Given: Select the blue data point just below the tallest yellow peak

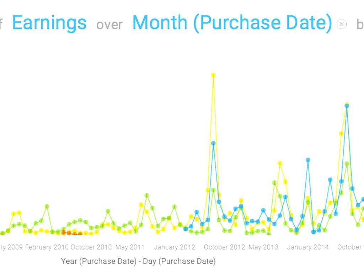Looking at the screenshot, I should [213, 143].
